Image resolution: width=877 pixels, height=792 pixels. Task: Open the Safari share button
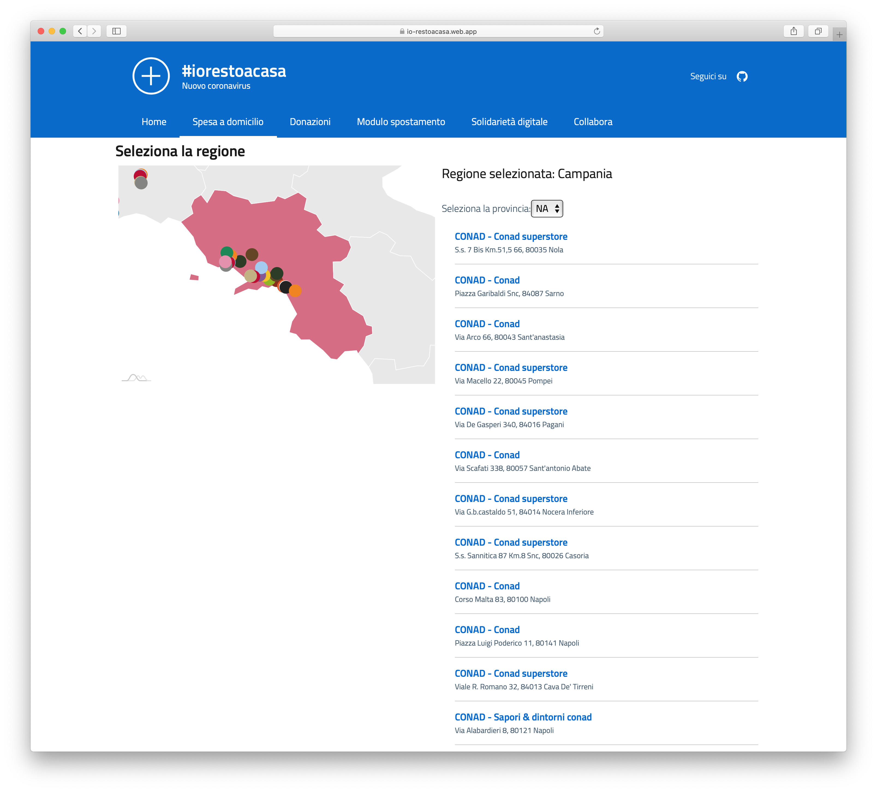794,31
